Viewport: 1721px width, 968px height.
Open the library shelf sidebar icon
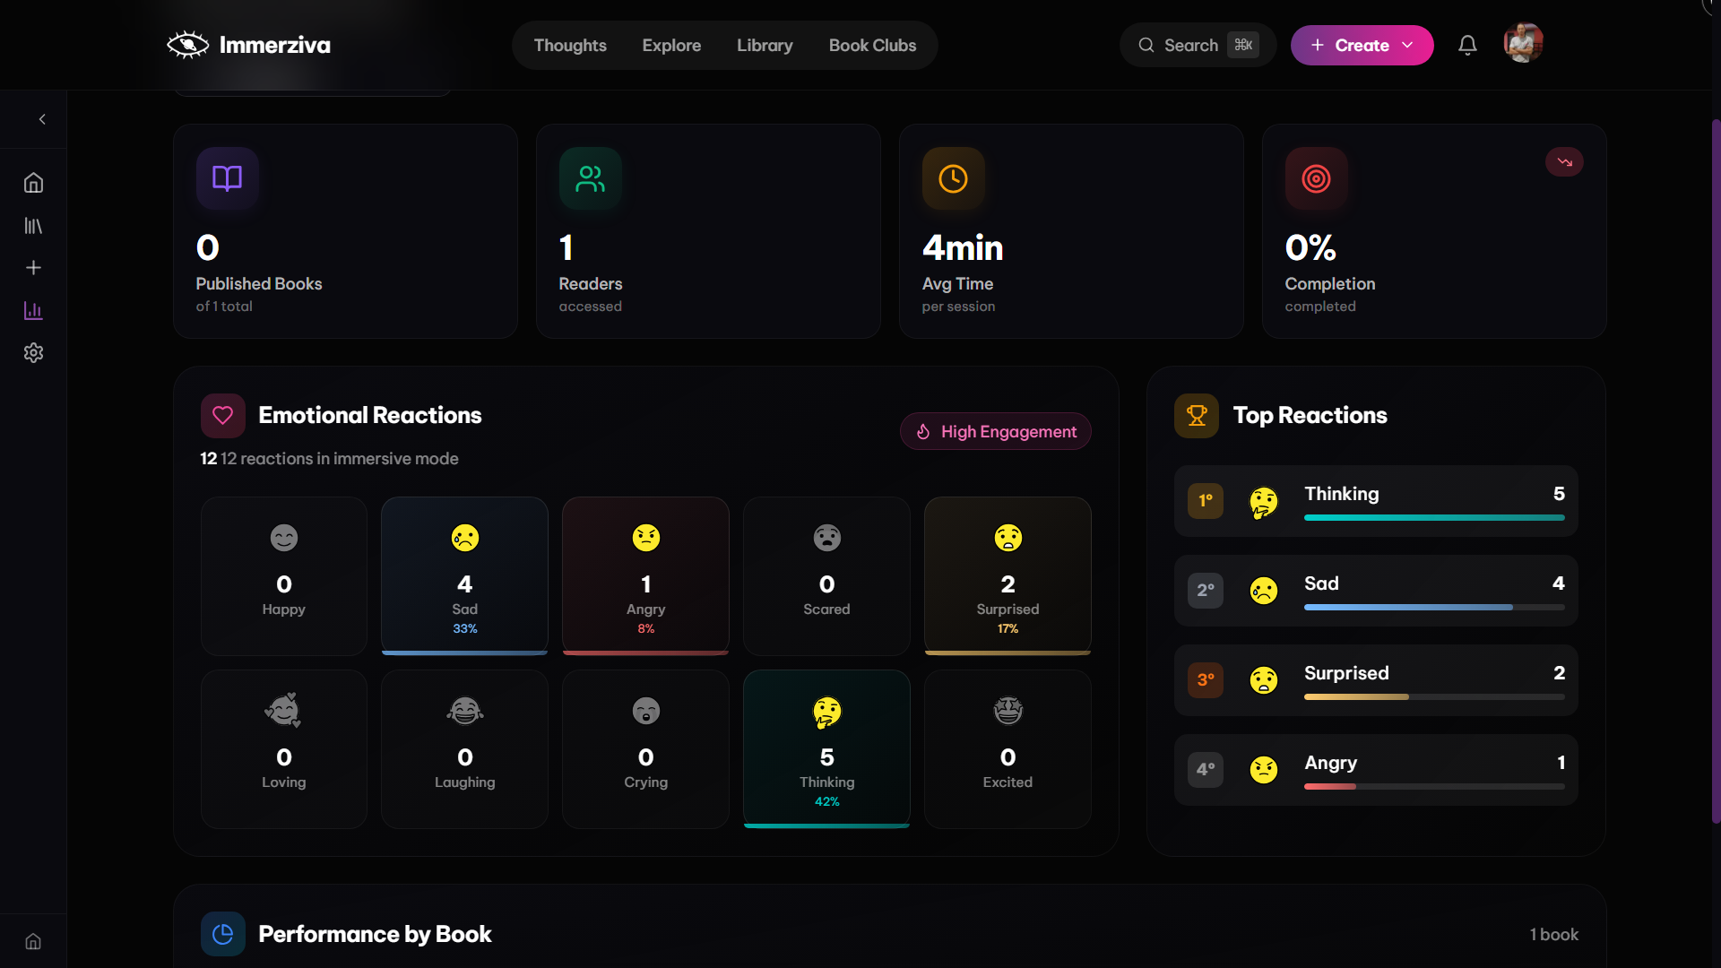(33, 226)
